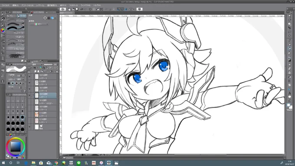Viewport: 295px width, 166px height.
Task: Click the lock layer icon in layer panel
Action: (x=44, y=68)
